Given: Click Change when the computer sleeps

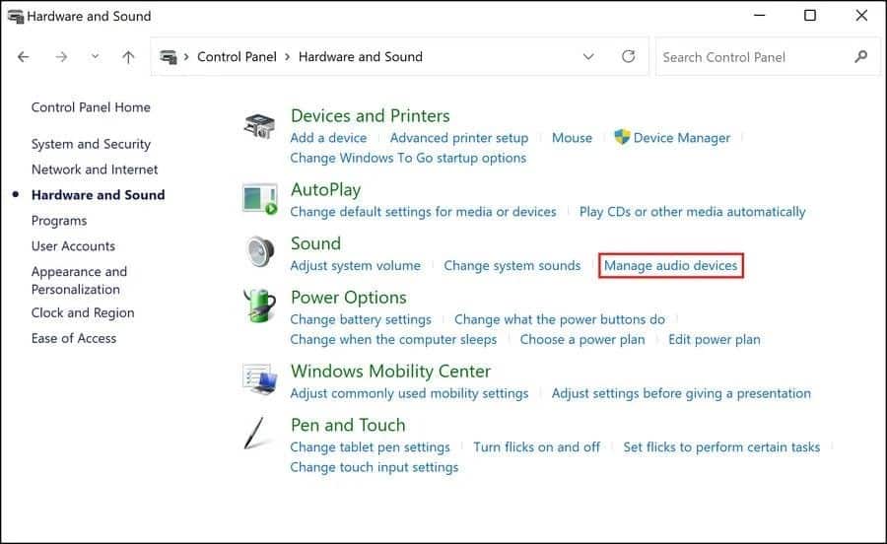Looking at the screenshot, I should pos(393,339).
